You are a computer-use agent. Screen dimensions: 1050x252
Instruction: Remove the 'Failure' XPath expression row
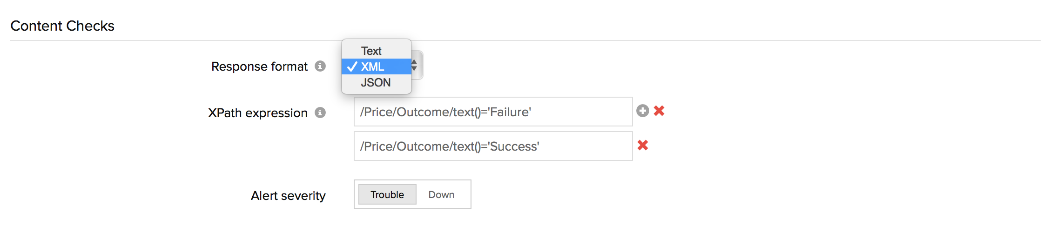(x=659, y=111)
